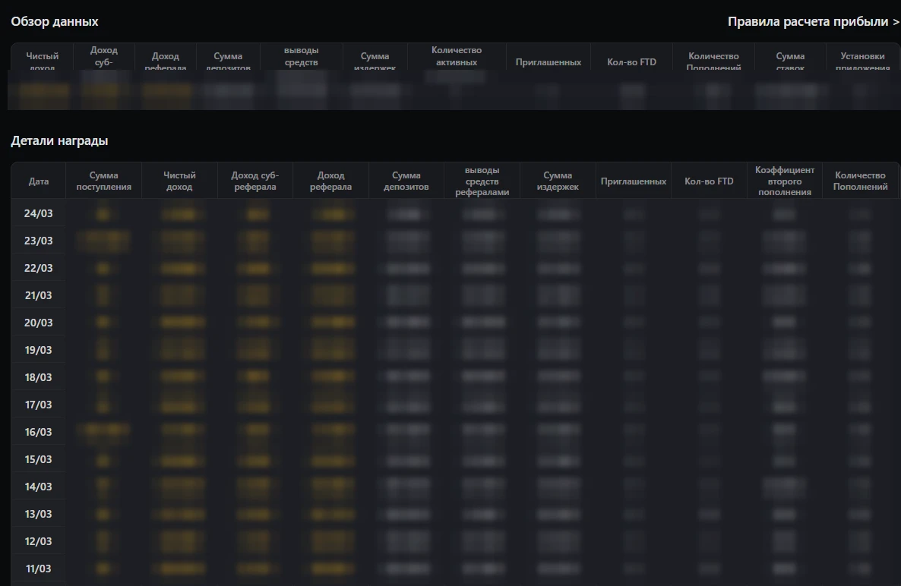The height and width of the screenshot is (586, 901).
Task: Click the "Сумма поступления" column header
Action: [x=103, y=180]
